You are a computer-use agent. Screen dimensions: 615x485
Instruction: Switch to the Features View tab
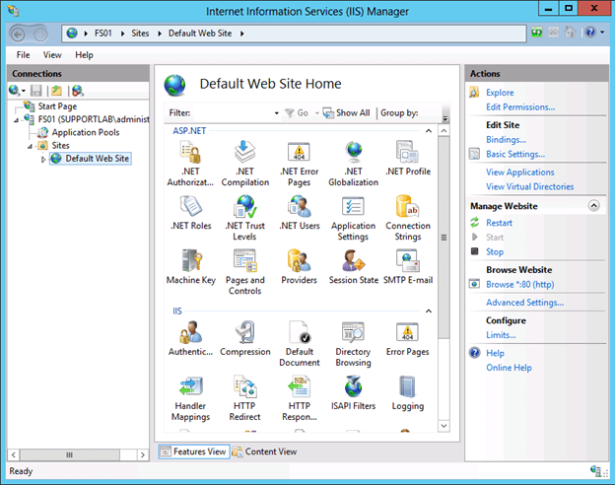[194, 451]
